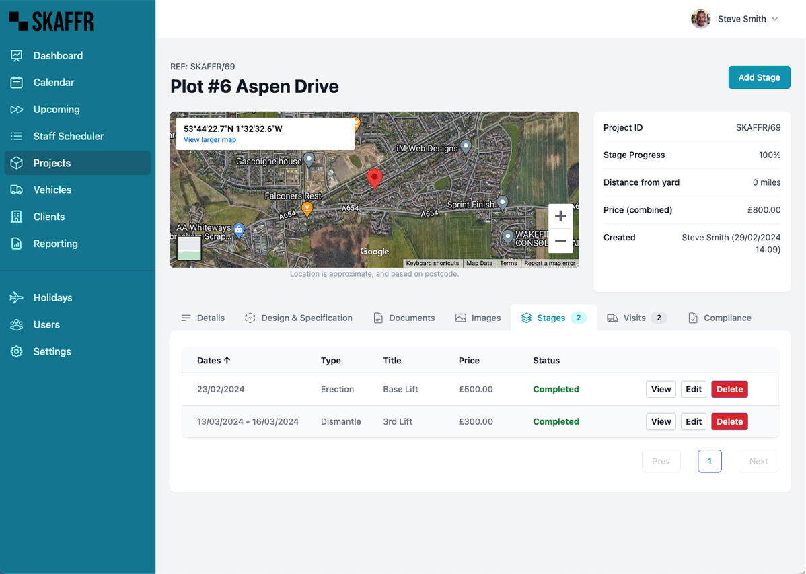806x574 pixels.
Task: Open the View larger map link
Action: coord(209,139)
